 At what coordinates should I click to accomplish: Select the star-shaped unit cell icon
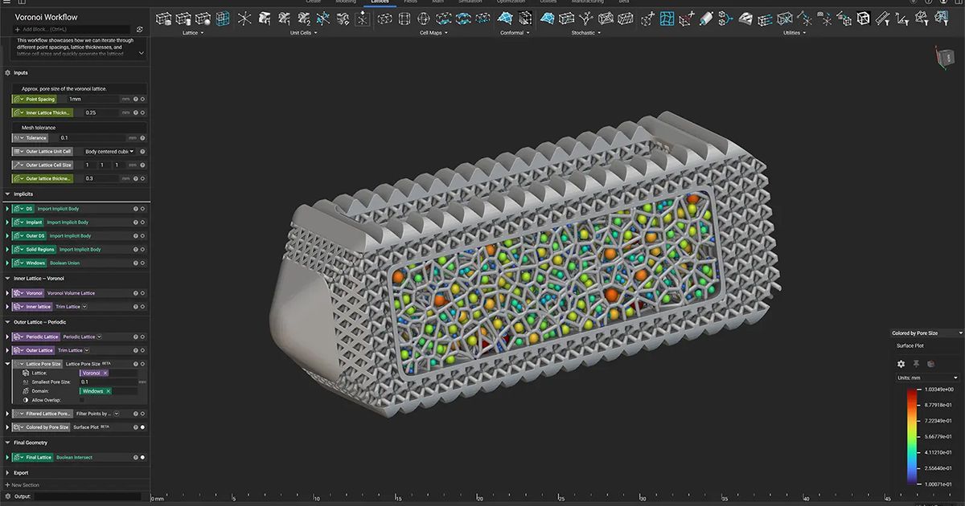pos(244,18)
